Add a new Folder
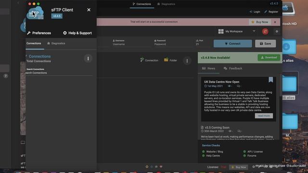308x173 pixels. point(170,60)
